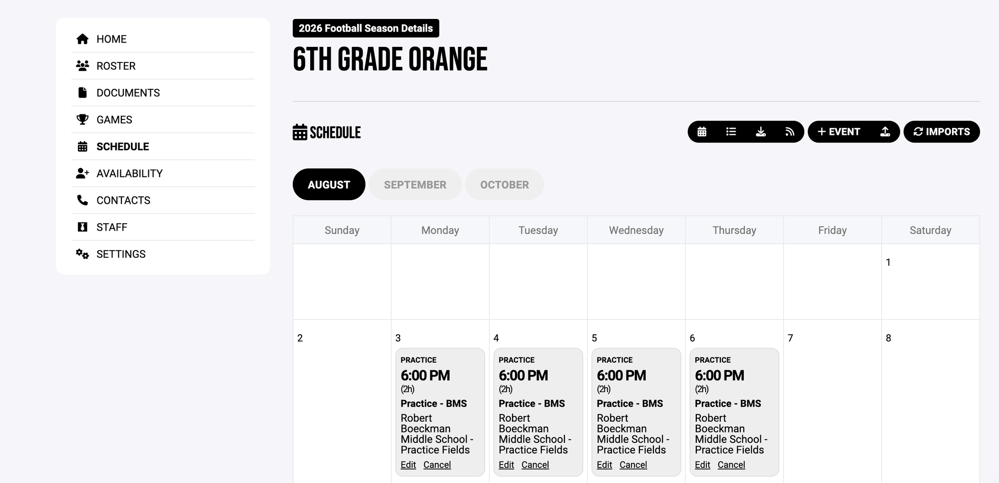The height and width of the screenshot is (483, 999).
Task: Click the August 5 practice card
Action: click(636, 412)
